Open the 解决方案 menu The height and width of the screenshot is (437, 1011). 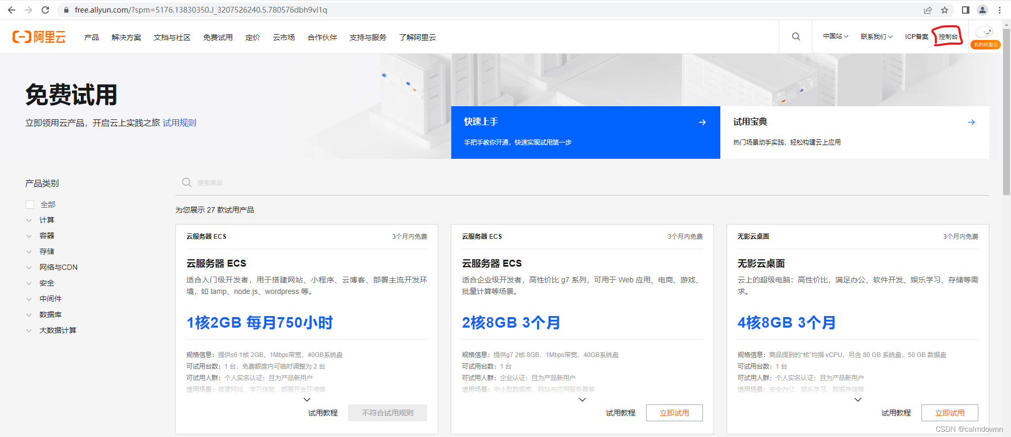click(126, 37)
